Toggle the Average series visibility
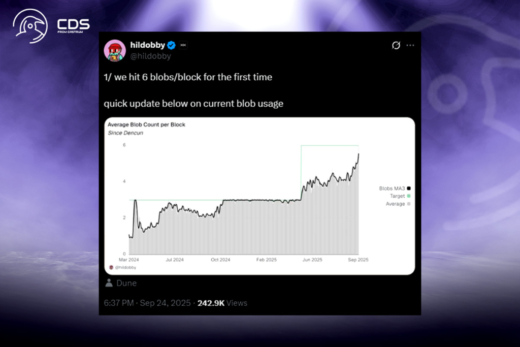This screenshot has width=520, height=347. (395, 204)
